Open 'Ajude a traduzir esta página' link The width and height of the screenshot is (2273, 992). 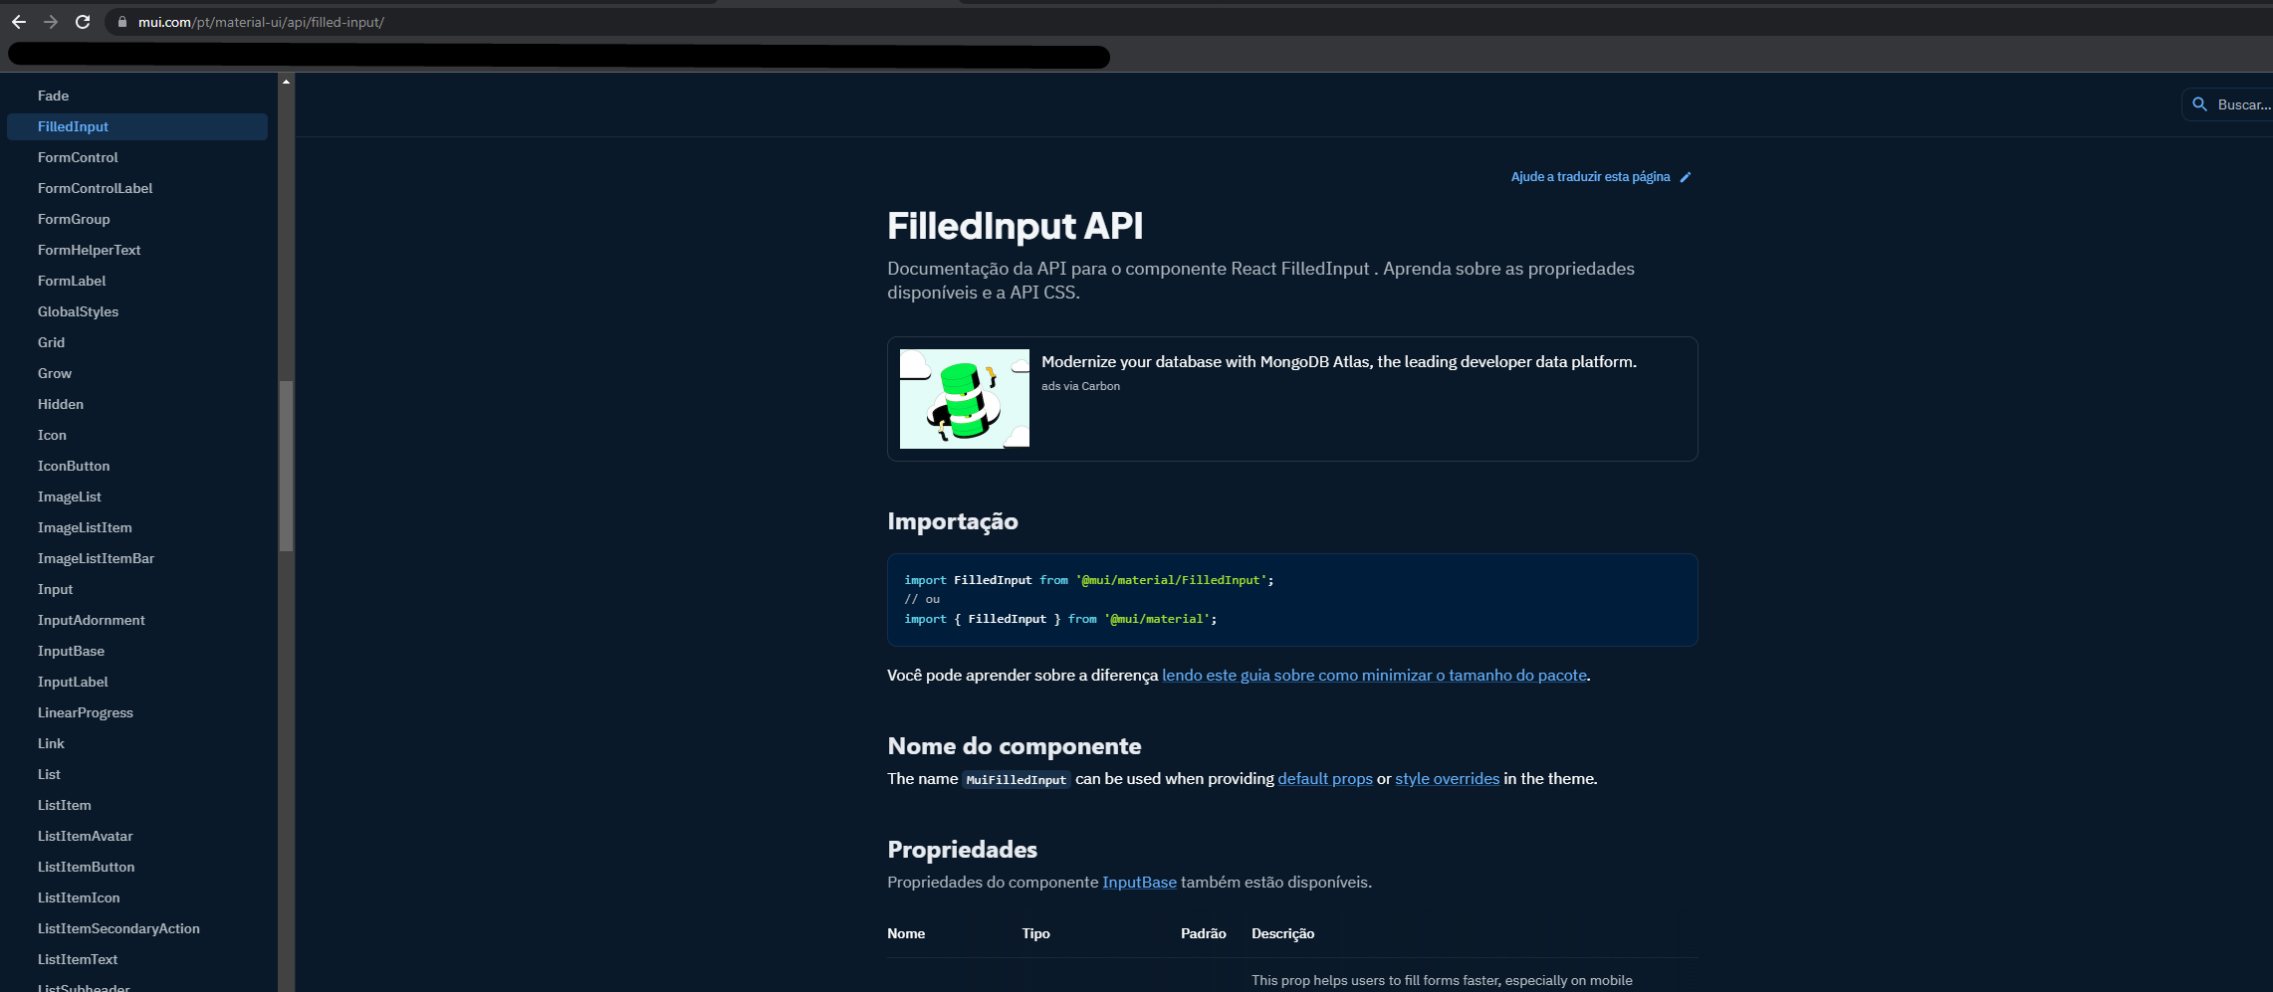point(1590,177)
